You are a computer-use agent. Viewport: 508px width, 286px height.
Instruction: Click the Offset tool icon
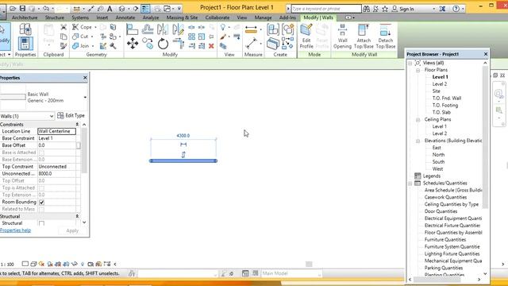(148, 29)
